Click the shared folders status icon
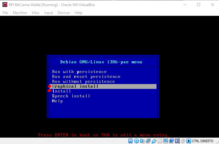Image resolution: width=219 pixels, height=144 pixels. point(160,141)
